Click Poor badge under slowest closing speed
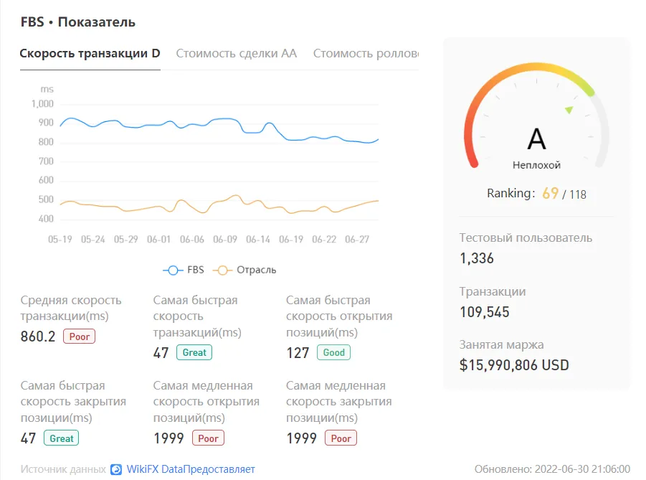 tap(341, 438)
